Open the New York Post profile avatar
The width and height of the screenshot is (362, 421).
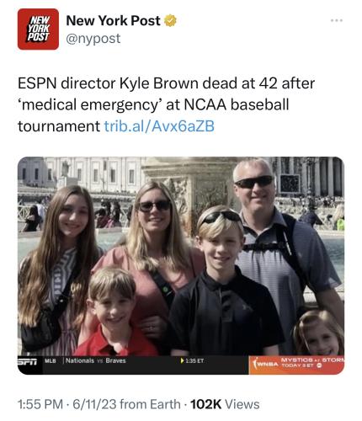click(38, 29)
